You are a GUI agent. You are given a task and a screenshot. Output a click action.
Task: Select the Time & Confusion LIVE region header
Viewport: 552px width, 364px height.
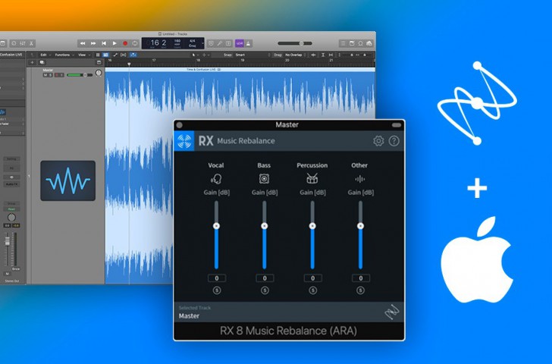240,70
